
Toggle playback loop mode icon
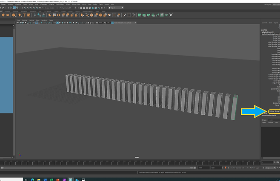278,168
